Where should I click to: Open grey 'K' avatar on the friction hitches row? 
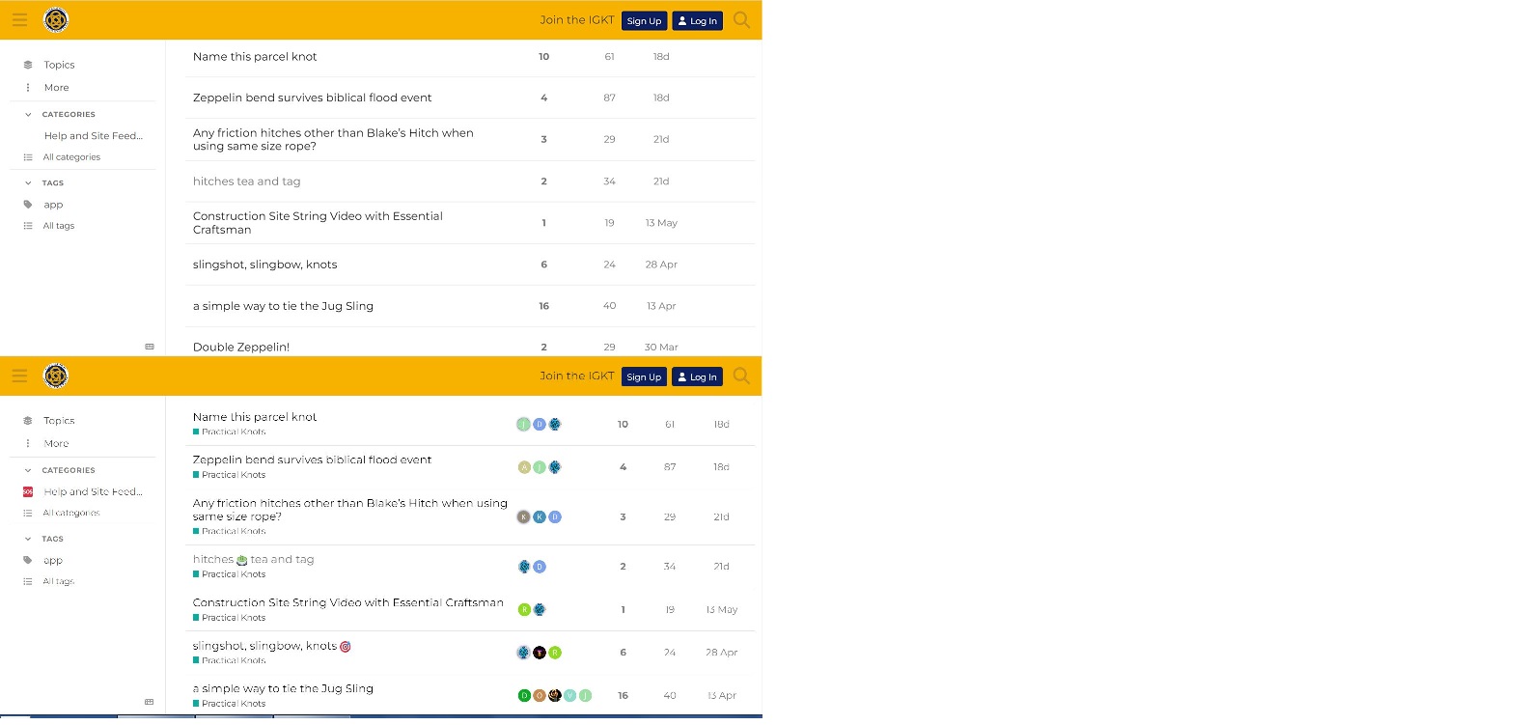524,516
